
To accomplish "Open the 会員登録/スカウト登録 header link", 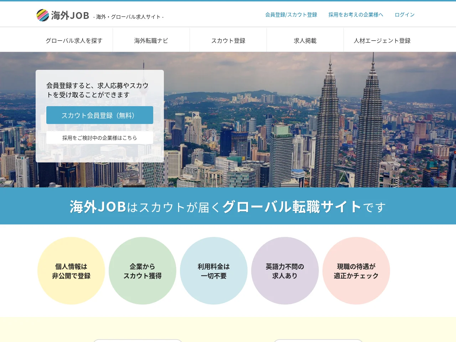I will coord(291,15).
